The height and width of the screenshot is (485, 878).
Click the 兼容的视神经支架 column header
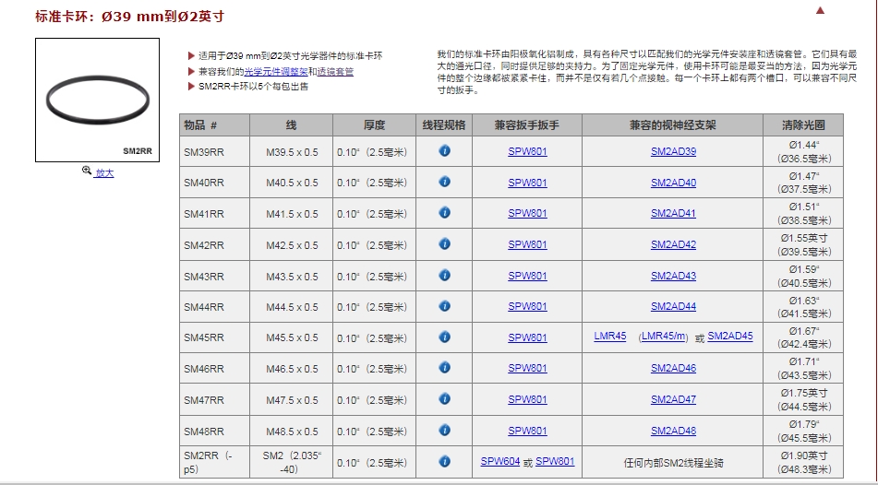(x=672, y=125)
